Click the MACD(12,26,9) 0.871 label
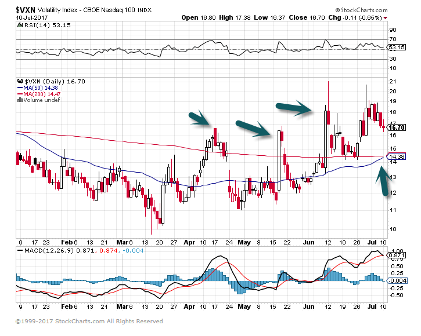Image resolution: width=421 pixels, height=336 pixels. (59, 251)
